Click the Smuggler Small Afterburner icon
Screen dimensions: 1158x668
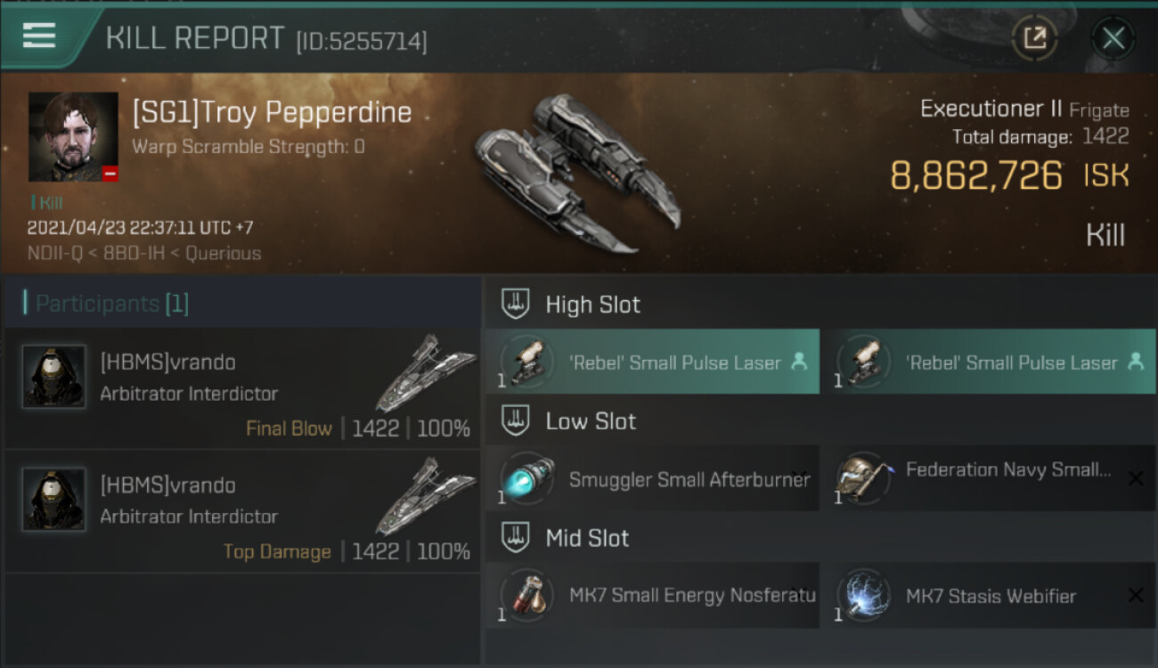tap(526, 479)
